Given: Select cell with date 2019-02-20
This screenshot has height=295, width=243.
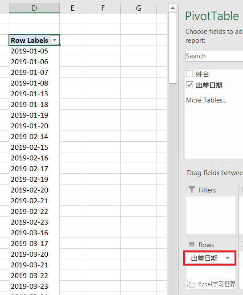Looking at the screenshot, I should tap(34, 190).
